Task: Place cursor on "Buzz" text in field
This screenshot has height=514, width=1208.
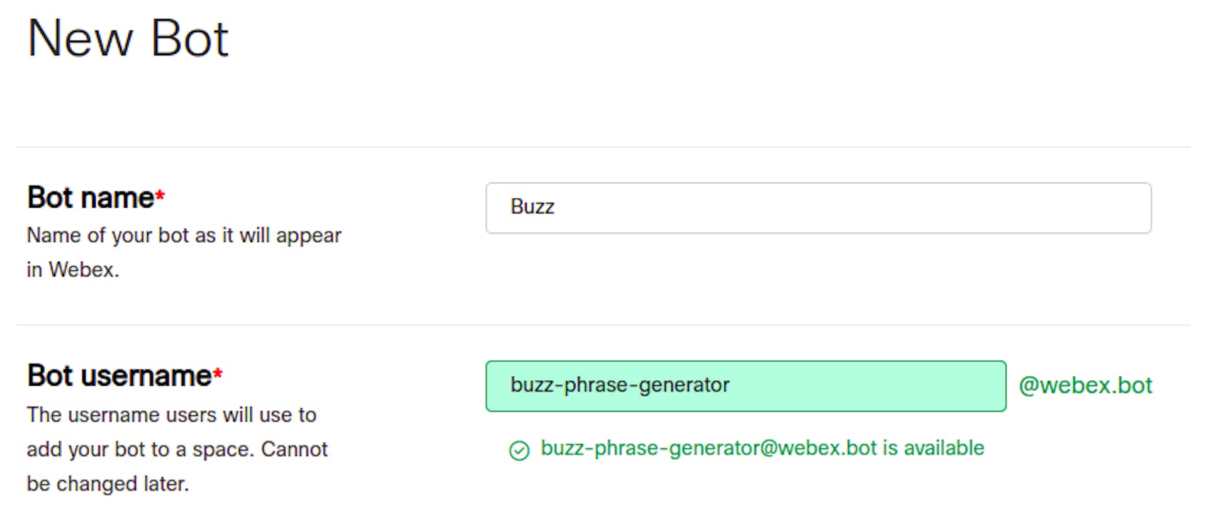Action: tap(532, 207)
